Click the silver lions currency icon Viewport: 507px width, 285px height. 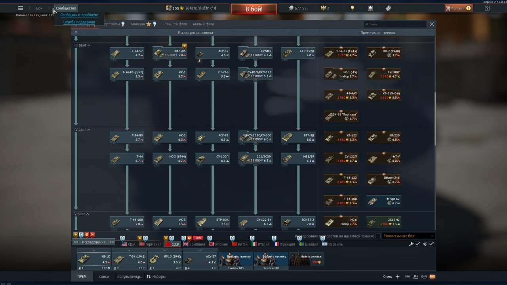pyautogui.click(x=291, y=8)
